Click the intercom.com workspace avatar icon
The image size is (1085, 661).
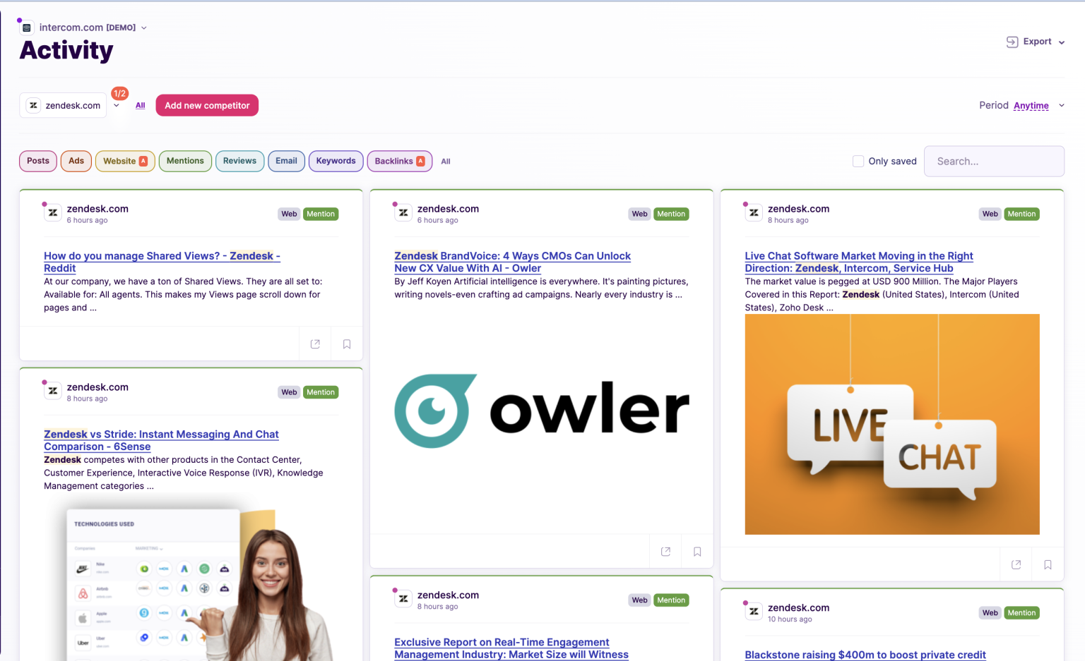(x=25, y=26)
